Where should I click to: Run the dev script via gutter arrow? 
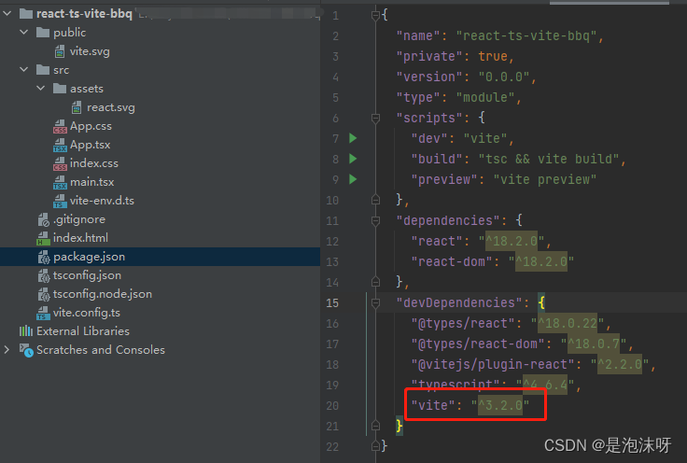click(x=353, y=138)
